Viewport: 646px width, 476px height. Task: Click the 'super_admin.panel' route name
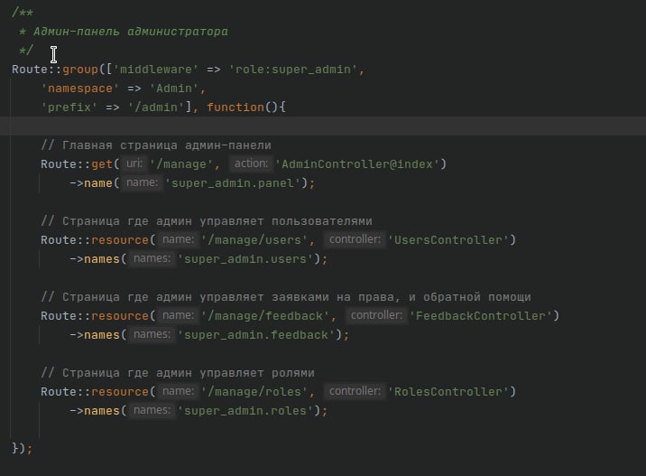pos(236,183)
